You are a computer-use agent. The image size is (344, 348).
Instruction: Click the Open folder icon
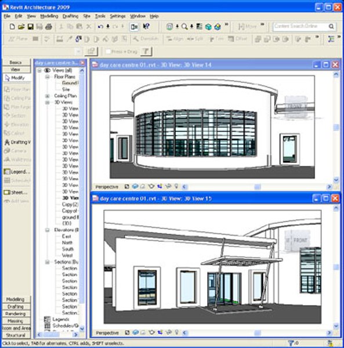point(21,27)
